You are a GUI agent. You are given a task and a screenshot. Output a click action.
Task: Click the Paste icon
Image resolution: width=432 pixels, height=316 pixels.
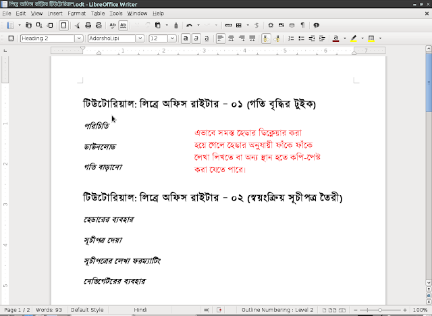pyautogui.click(x=158, y=26)
